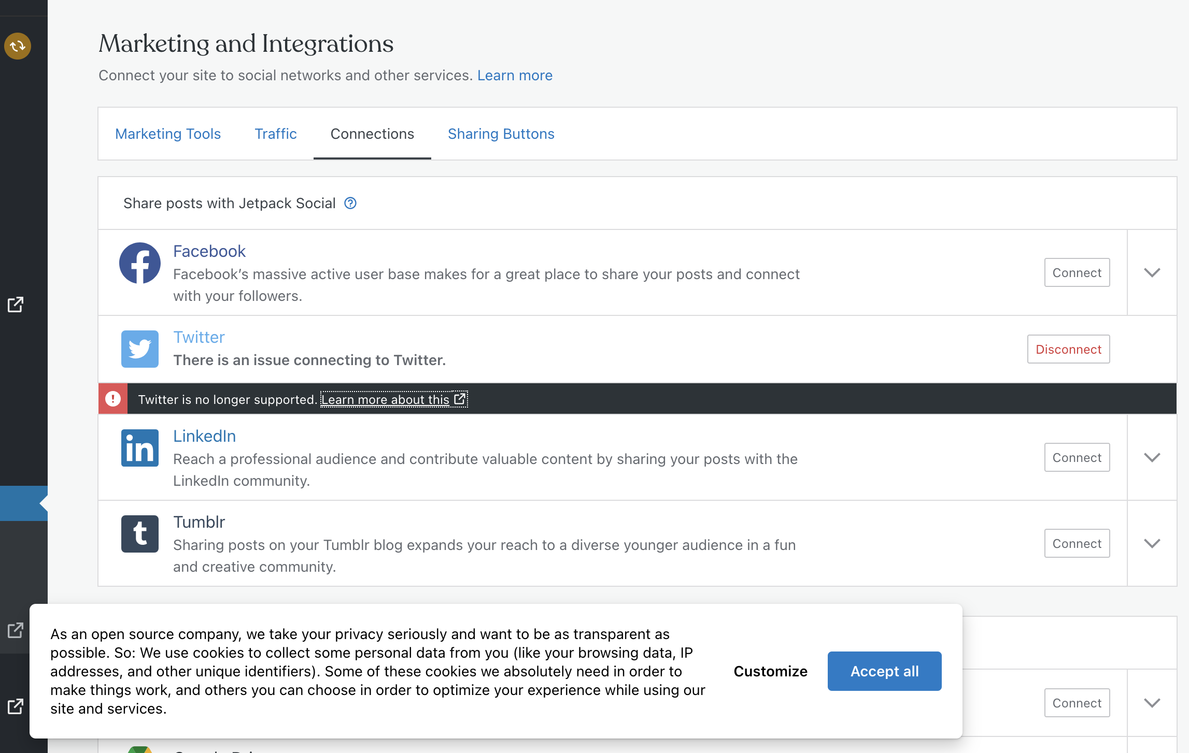Connect the Facebook account

click(1077, 272)
